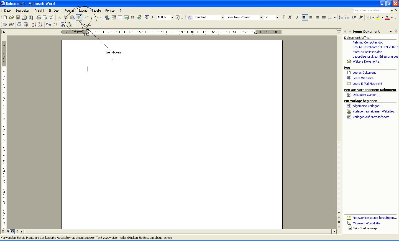Open the Standard style dropdown
Screen dimensions: 399x241
[x=223, y=17]
